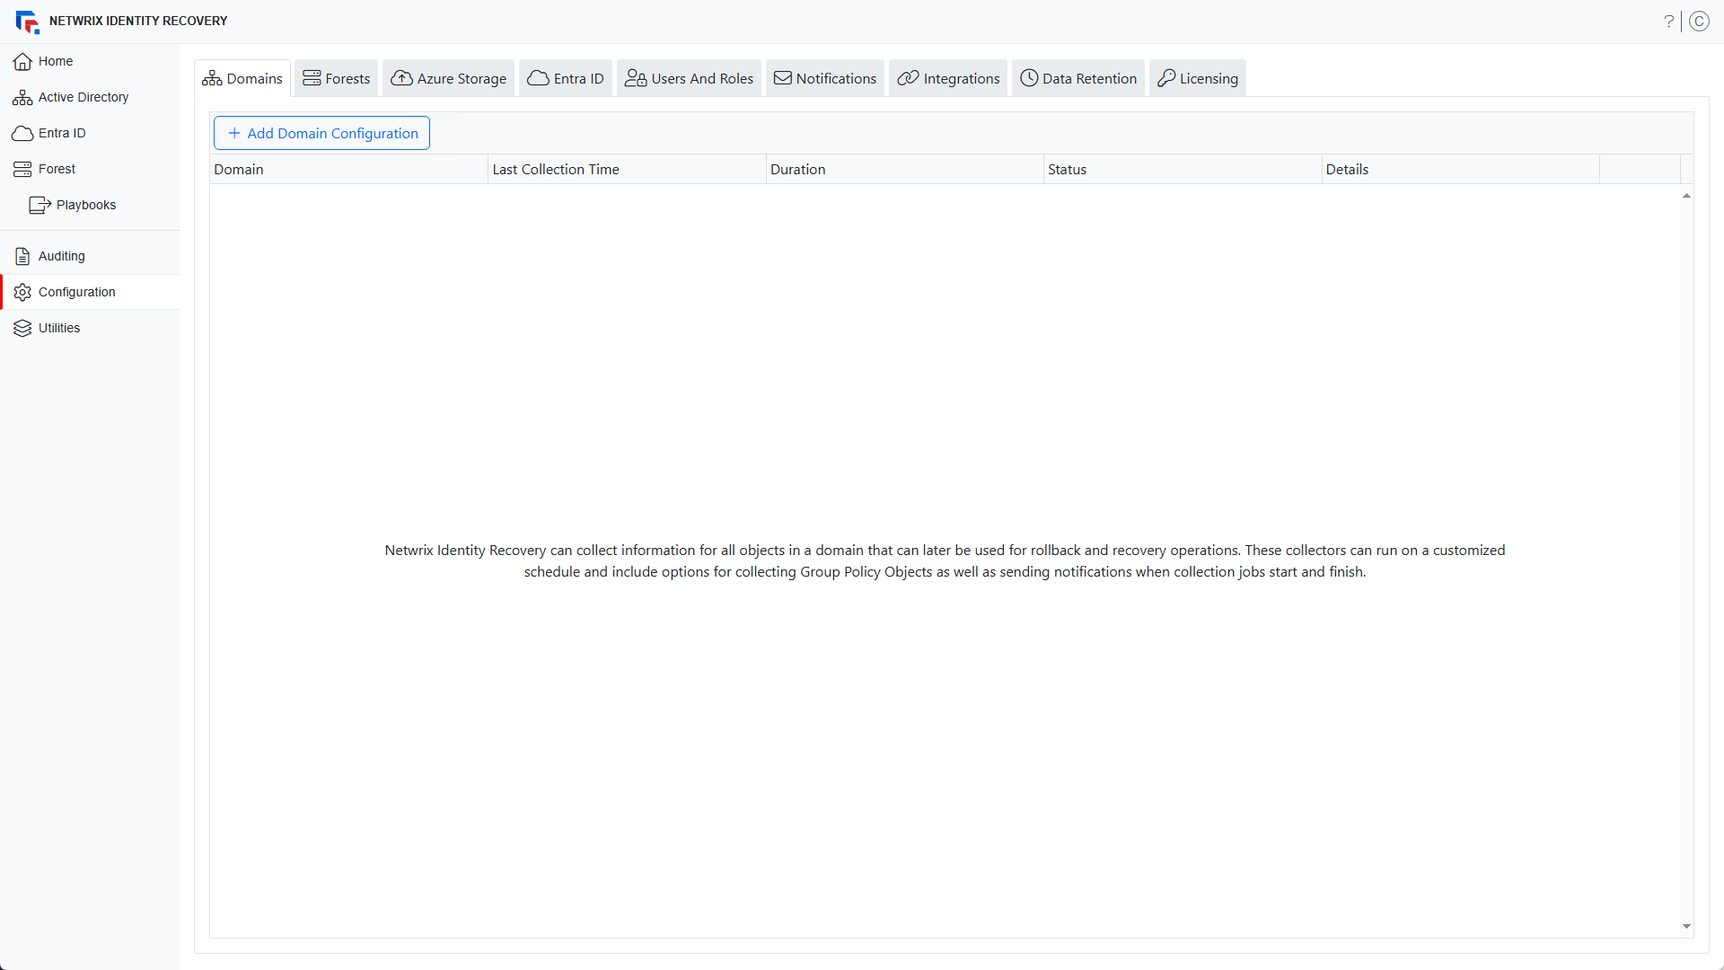Open Home from sidebar
This screenshot has width=1724, height=970.
pos(56,61)
